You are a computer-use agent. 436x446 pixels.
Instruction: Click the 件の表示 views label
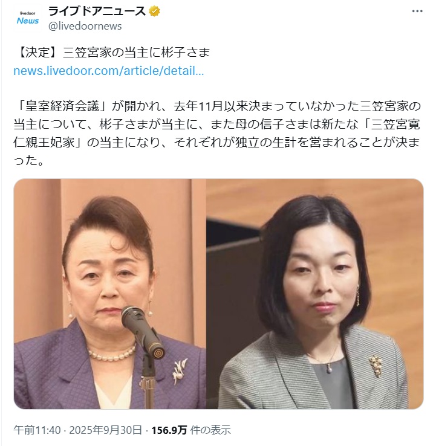(210, 430)
